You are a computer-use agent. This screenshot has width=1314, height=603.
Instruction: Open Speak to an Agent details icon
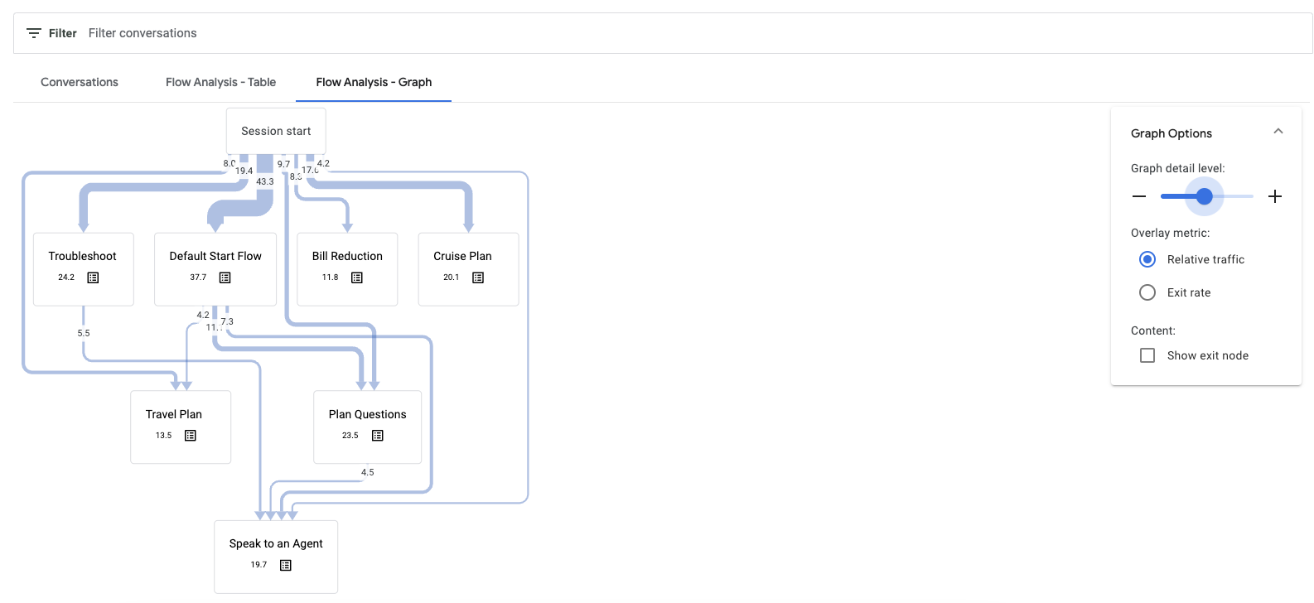[x=286, y=565]
